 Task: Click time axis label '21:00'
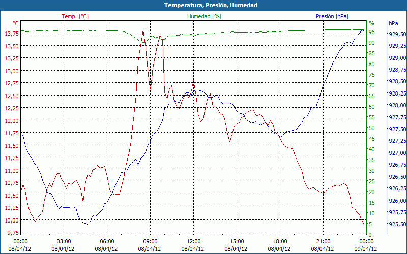[324, 242]
